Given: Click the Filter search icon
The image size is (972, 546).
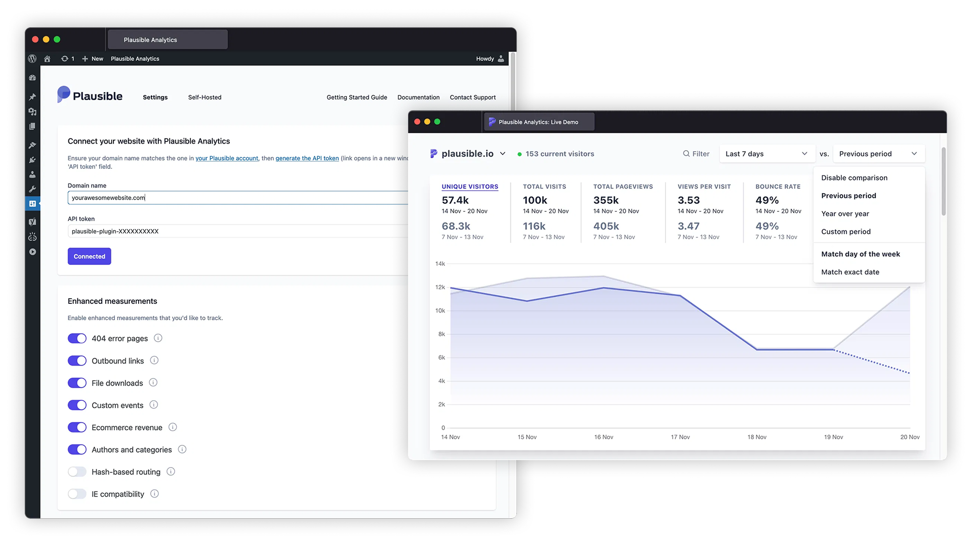Looking at the screenshot, I should tap(686, 154).
